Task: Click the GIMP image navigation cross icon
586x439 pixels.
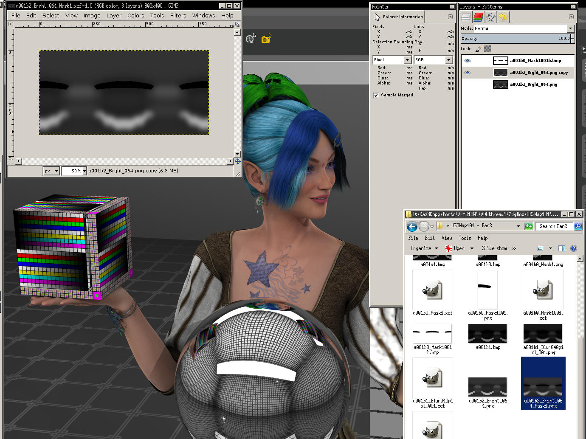Action: pyautogui.click(x=237, y=161)
